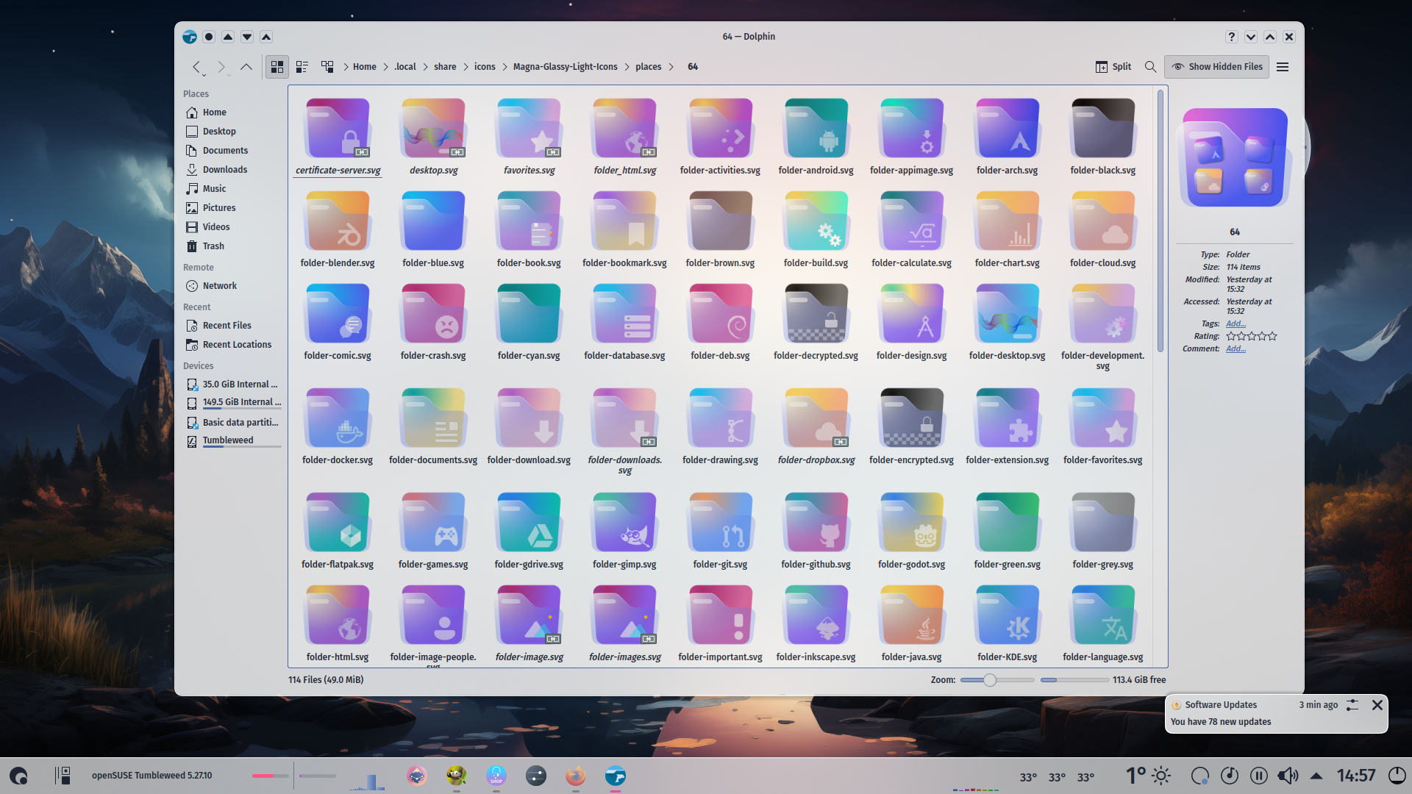The width and height of the screenshot is (1412, 794).
Task: Select folder-KDE.svg file icon
Action: (x=1007, y=615)
